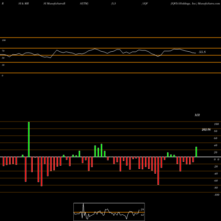The width and height of the screenshot is (221, 221).
Task: Click the MR axis label -60
Action: coord(216,181)
